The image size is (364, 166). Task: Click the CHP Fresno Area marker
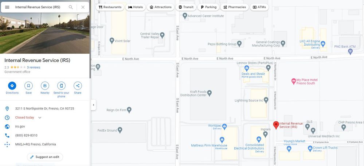pos(344,127)
